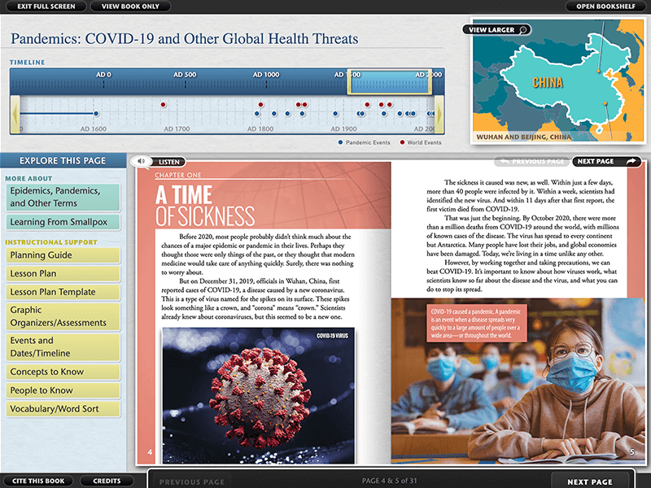Screen dimensions: 651x488
Task: Open Learning From Smallpox
Action: pyautogui.click(x=63, y=222)
